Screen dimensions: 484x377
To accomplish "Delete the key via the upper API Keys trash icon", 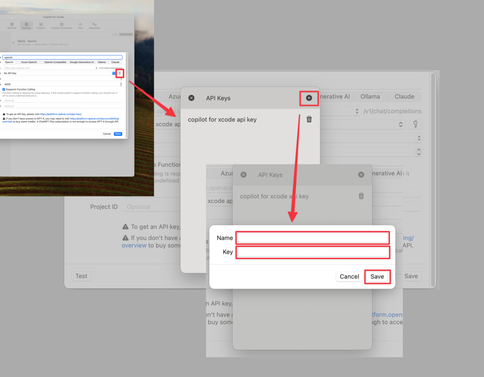I will 309,119.
